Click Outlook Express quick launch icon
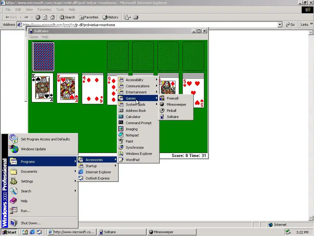 tap(40, 232)
